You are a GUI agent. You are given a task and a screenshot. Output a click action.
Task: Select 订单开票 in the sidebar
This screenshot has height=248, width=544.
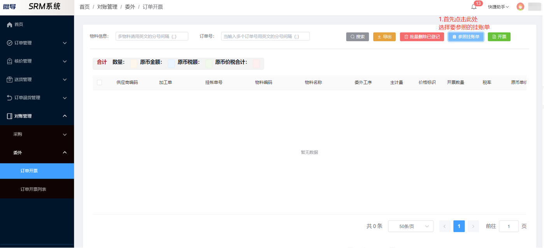[29, 171]
